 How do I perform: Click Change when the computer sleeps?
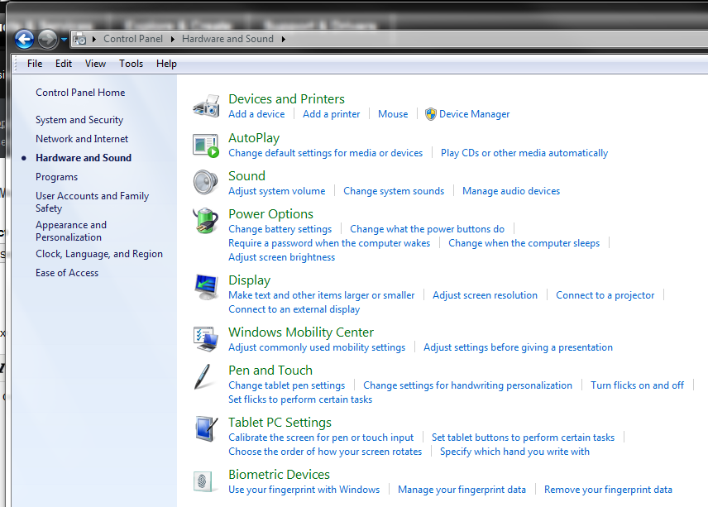click(x=524, y=243)
